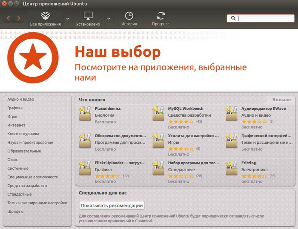Select the Офис category
298x229 pixels.
point(12,160)
